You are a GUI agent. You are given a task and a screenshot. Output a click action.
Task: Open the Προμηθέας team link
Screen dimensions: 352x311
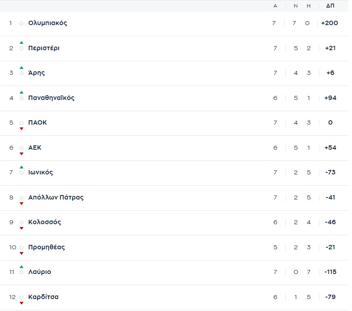coord(46,247)
